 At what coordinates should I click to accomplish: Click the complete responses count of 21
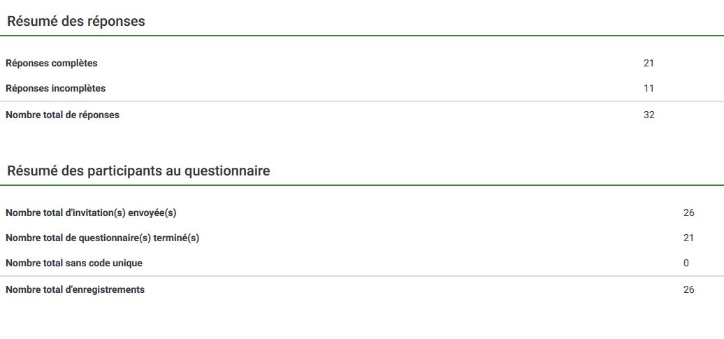pyautogui.click(x=649, y=64)
